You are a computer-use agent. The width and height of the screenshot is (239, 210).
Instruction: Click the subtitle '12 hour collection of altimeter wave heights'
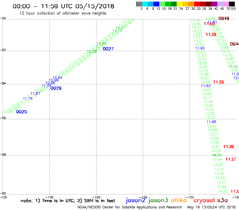coord(63,13)
